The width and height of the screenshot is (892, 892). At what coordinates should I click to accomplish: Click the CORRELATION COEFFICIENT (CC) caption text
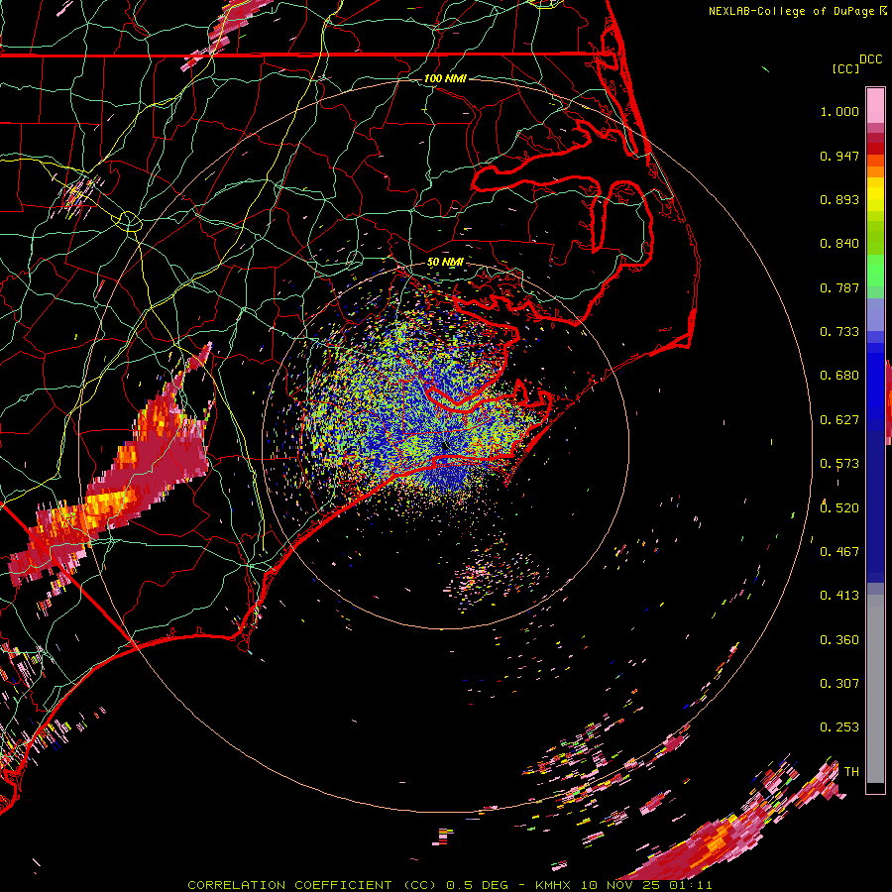(312, 885)
